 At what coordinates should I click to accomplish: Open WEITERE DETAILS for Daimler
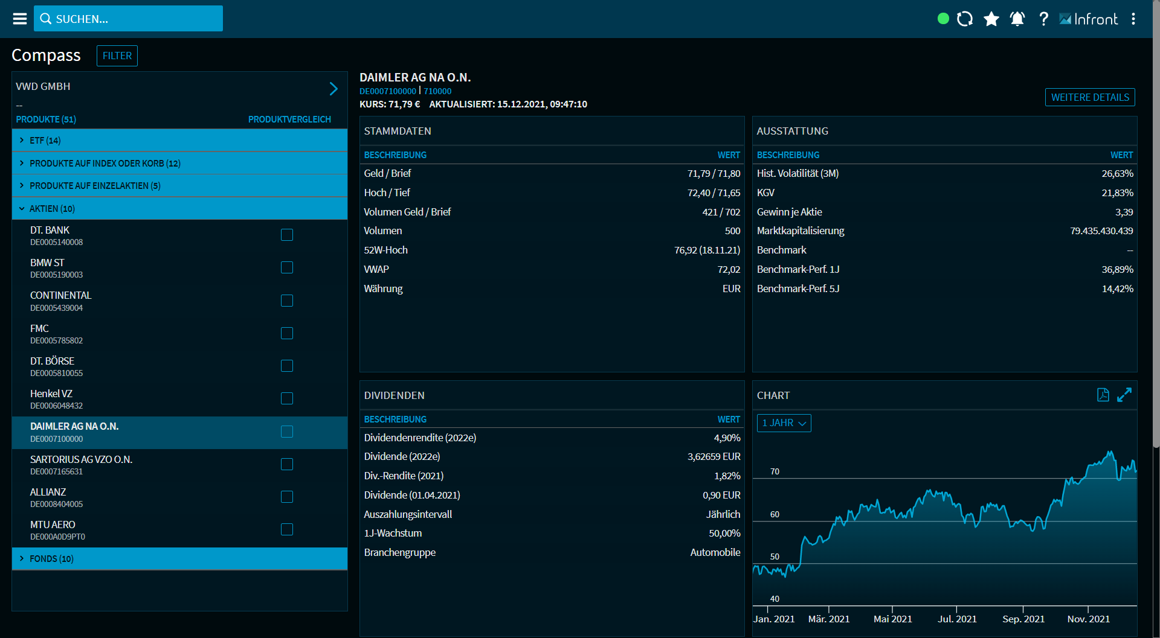click(1089, 97)
